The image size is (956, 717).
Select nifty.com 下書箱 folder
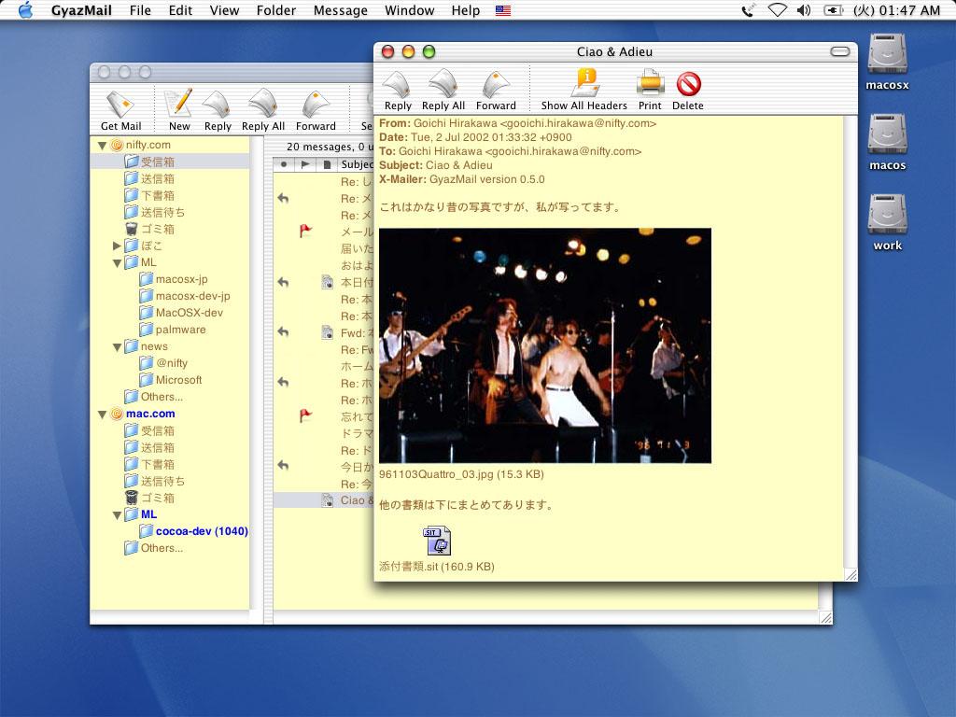(150, 196)
